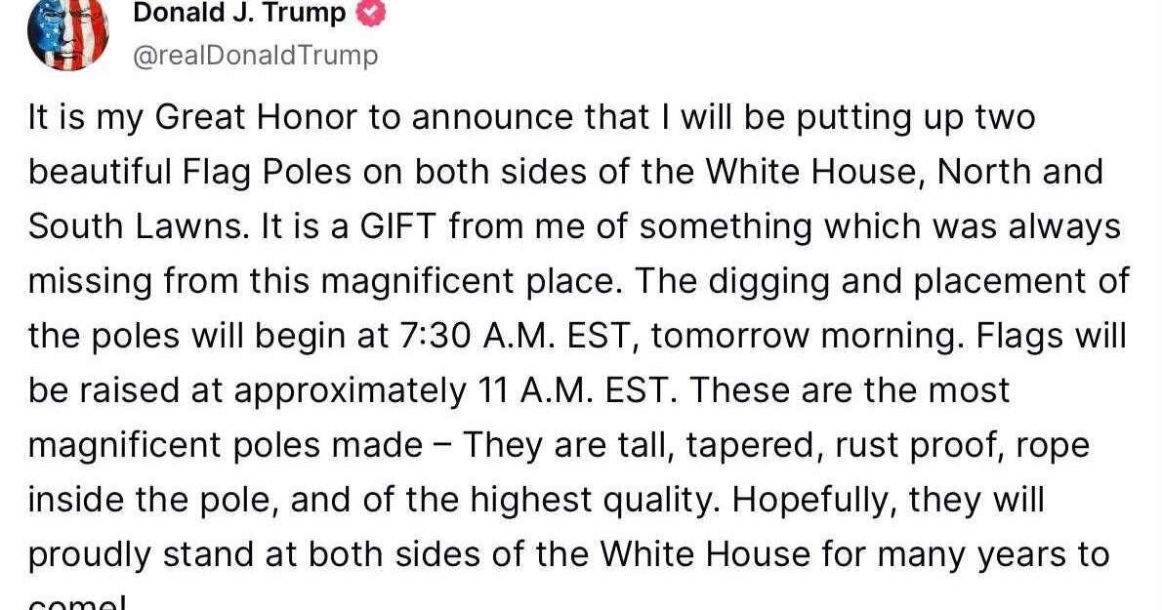1162x610 pixels.
Task: Visit the @realDonaldTrump handle link
Action: coord(256,56)
